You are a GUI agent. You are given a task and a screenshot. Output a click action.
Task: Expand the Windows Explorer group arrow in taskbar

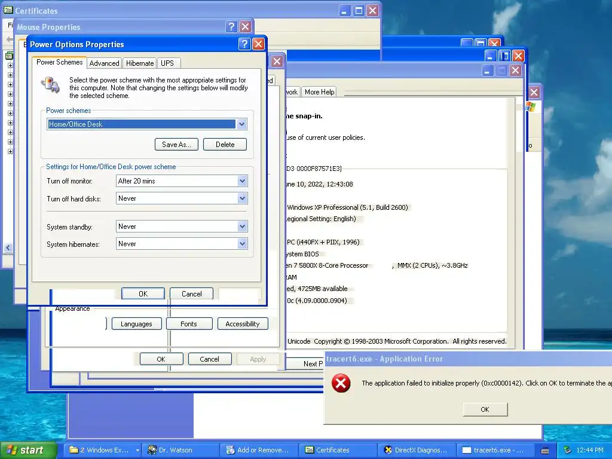(x=137, y=450)
